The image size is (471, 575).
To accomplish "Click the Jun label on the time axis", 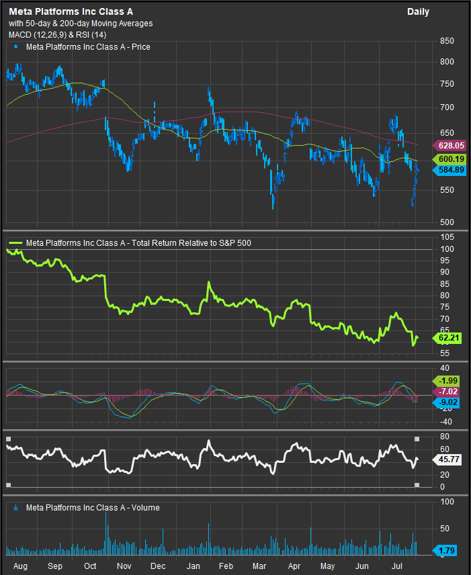I will click(362, 566).
